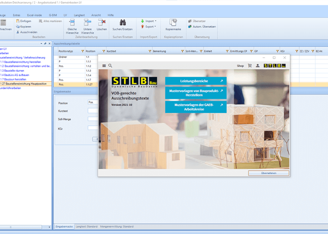Open the Ansicht menu

[96, 15]
